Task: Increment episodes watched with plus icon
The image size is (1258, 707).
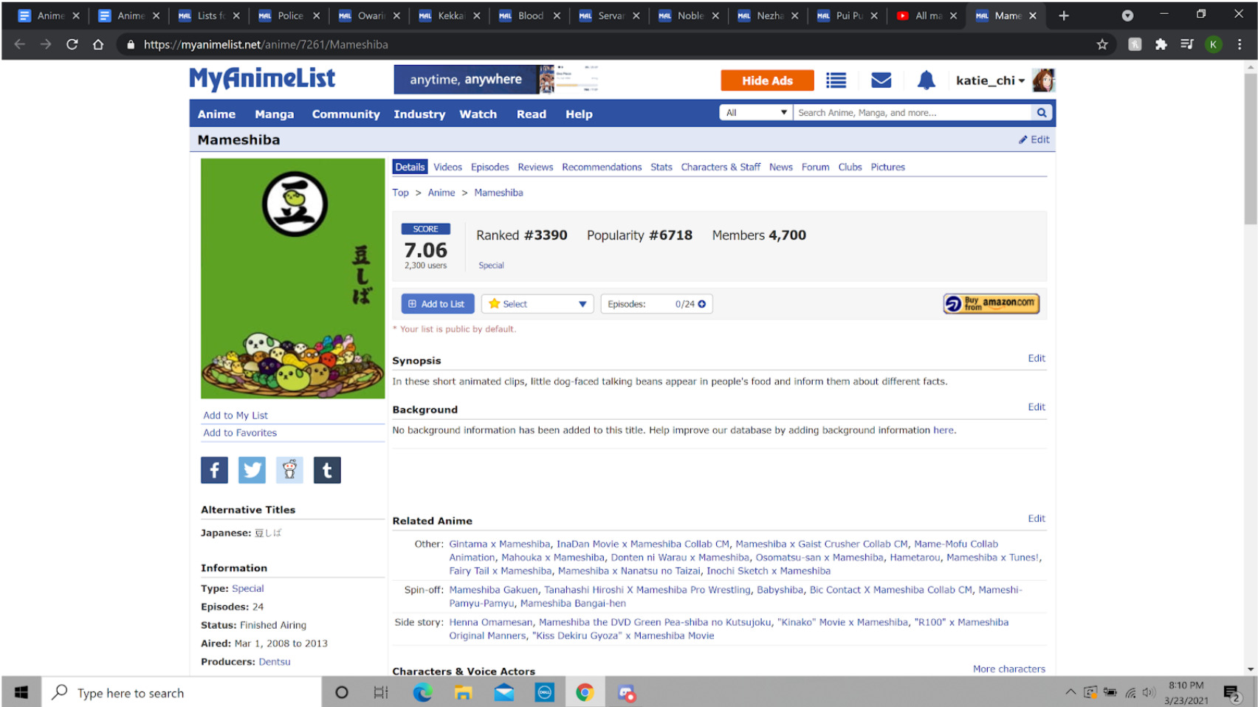Action: pyautogui.click(x=702, y=304)
